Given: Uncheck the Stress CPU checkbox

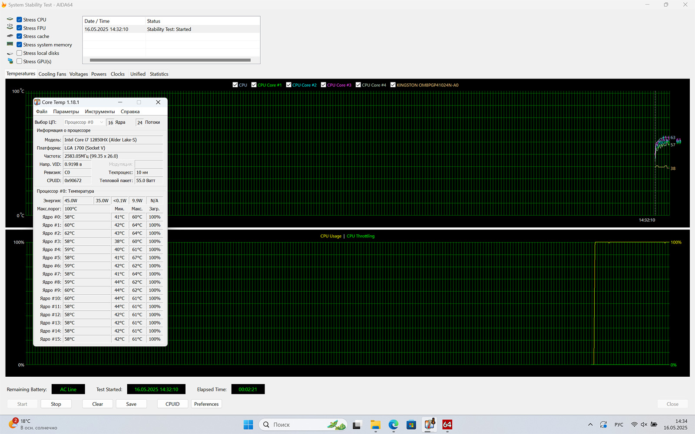Looking at the screenshot, I should (19, 20).
